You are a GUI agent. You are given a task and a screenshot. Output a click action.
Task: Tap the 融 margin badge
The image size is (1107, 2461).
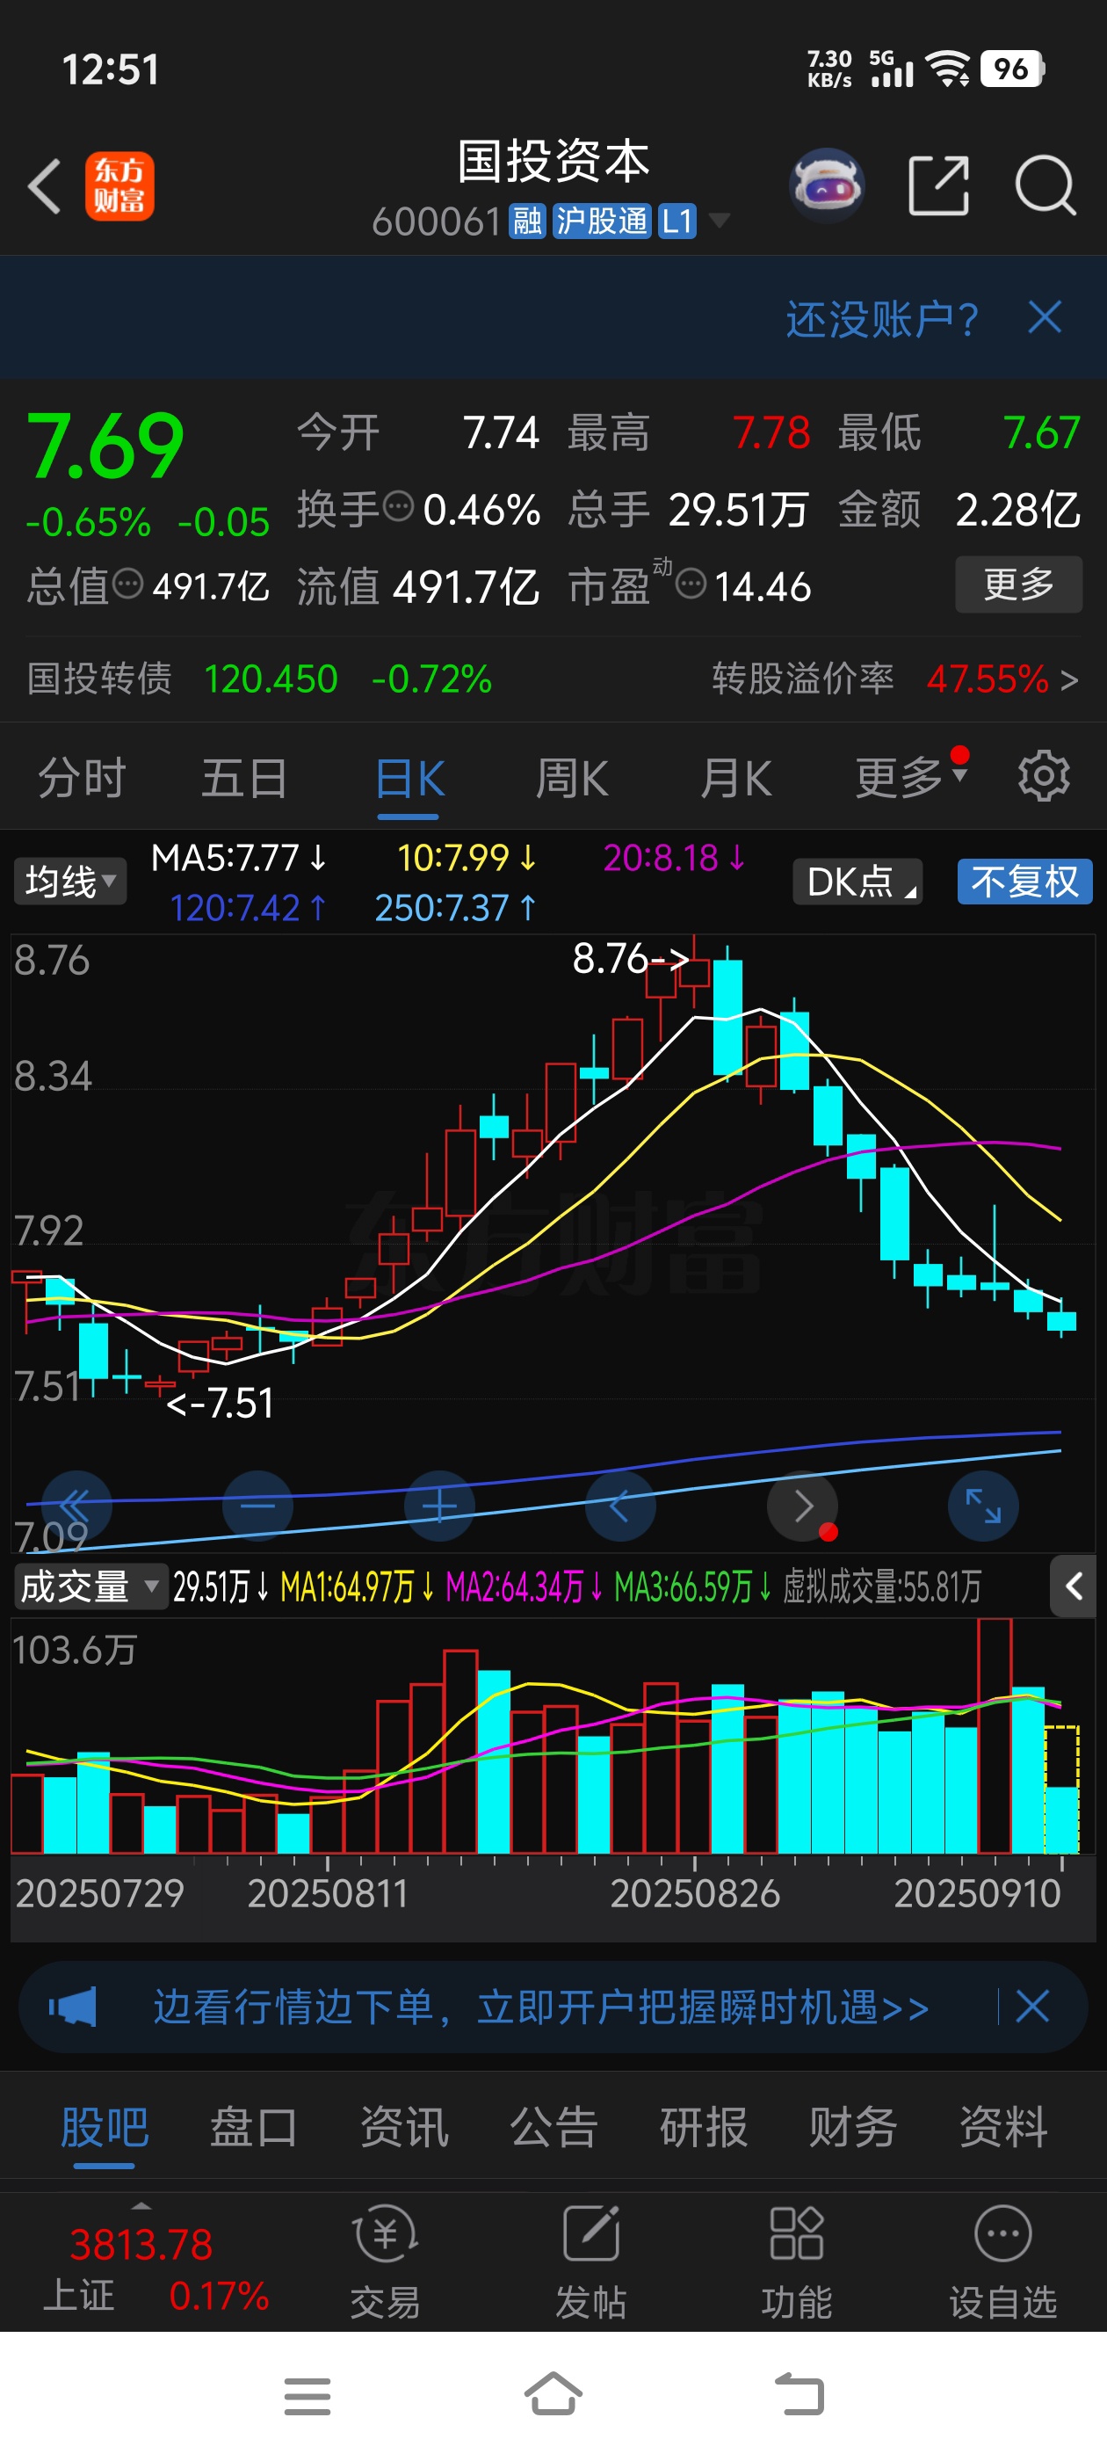527,221
